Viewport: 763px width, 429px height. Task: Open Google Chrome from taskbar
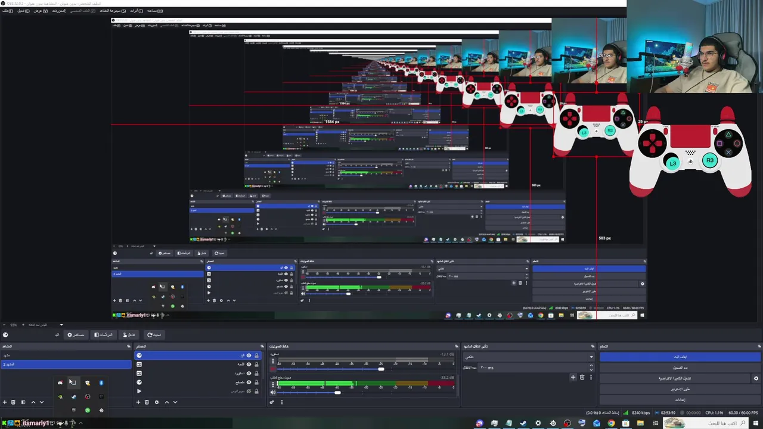pyautogui.click(x=611, y=424)
